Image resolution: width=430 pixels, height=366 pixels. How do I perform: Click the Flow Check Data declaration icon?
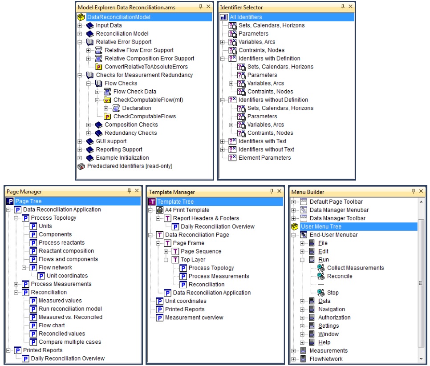tap(107, 92)
